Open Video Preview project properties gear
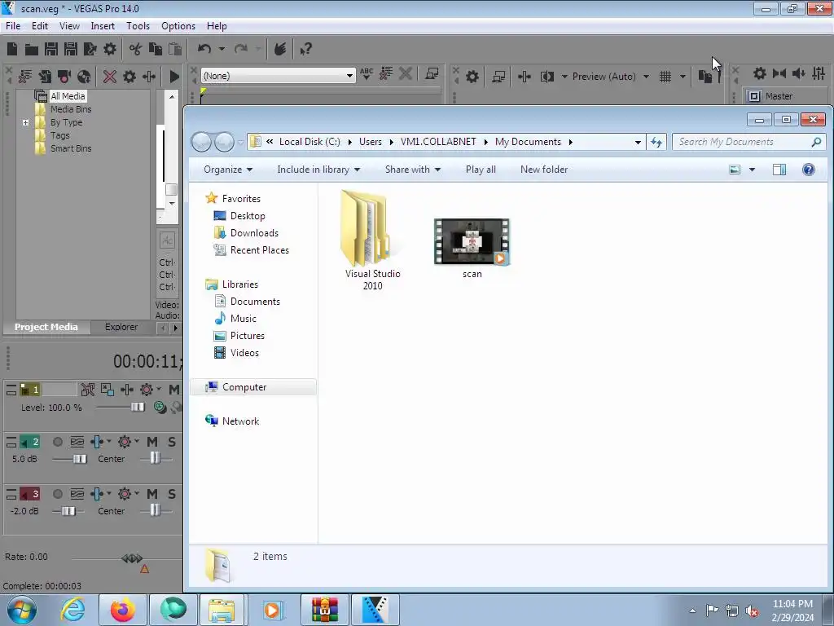834x626 pixels. coord(472,76)
